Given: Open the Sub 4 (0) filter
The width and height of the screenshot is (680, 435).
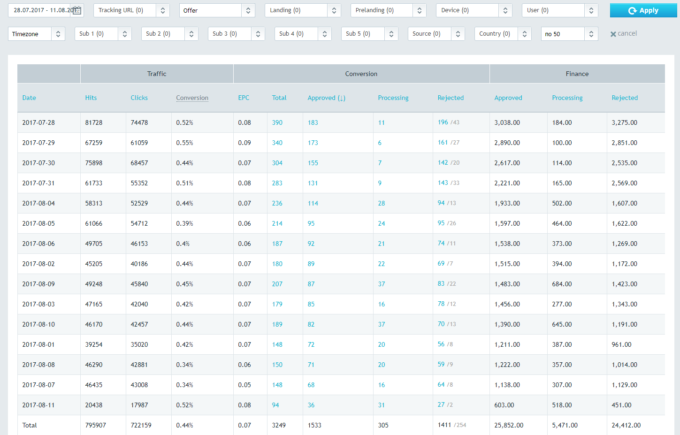Looking at the screenshot, I should (x=303, y=34).
